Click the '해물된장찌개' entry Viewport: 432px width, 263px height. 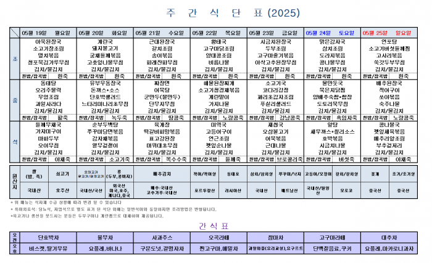(218, 83)
